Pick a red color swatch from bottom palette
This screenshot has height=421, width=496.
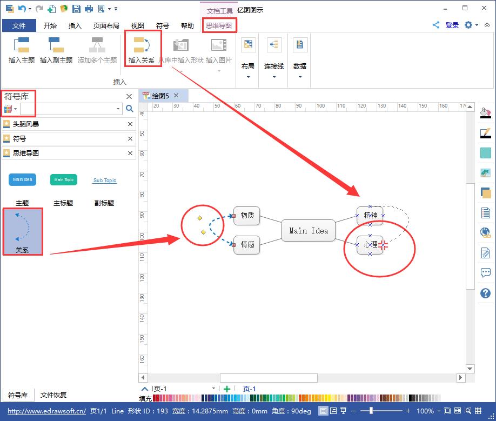click(x=154, y=397)
